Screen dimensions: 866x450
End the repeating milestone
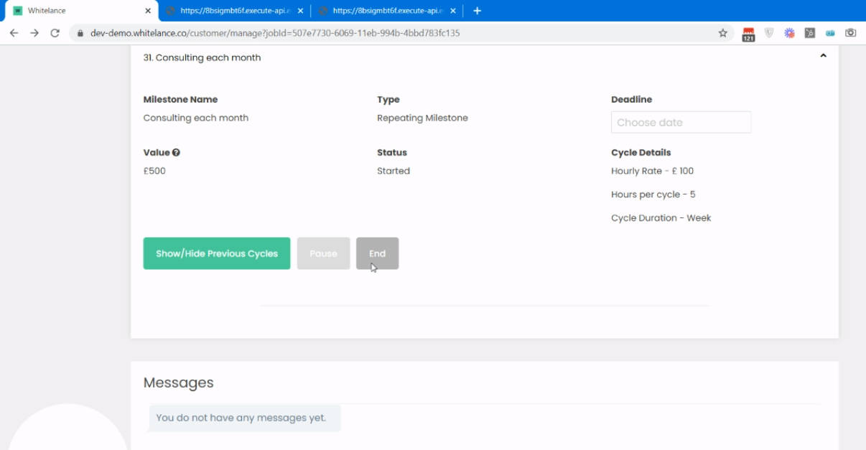(x=377, y=253)
